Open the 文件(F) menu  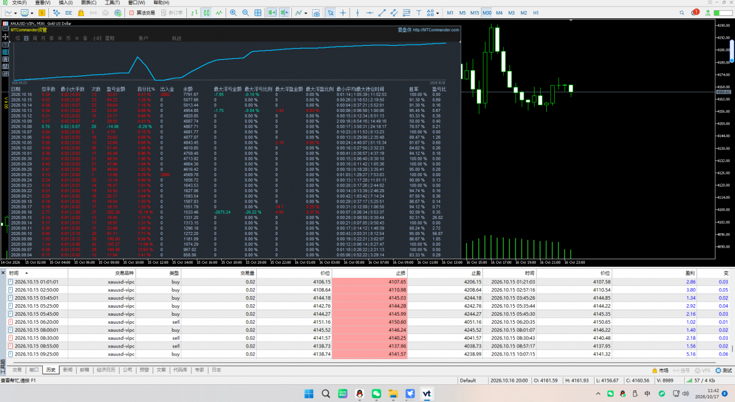pyautogui.click(x=19, y=3)
